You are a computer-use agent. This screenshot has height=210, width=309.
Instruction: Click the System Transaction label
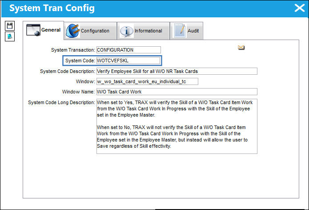[73, 50]
